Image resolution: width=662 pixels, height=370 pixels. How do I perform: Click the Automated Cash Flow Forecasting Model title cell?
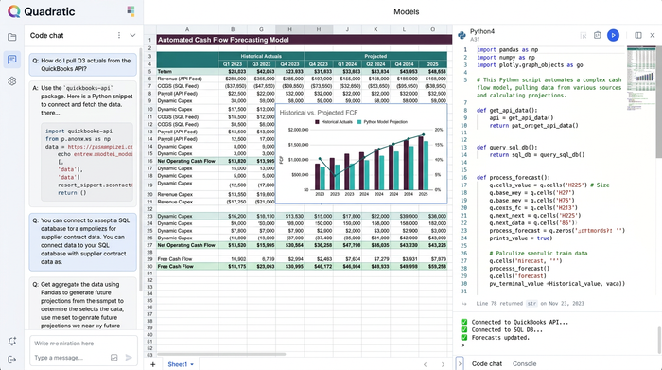point(304,40)
